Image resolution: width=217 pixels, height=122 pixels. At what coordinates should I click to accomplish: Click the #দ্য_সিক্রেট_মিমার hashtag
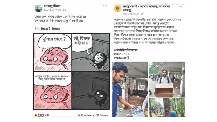[x=47, y=29]
